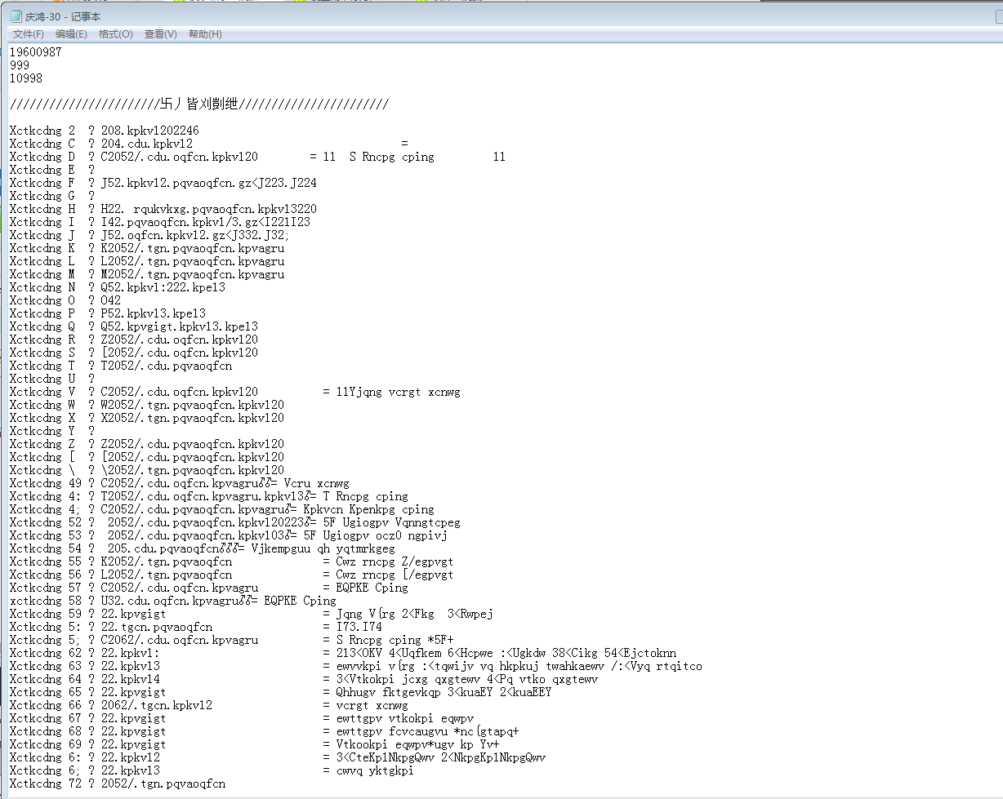Screen dimensions: 1003x799
Task: Click the comment starting ewvvkpi v{rg
Action: tap(519, 666)
